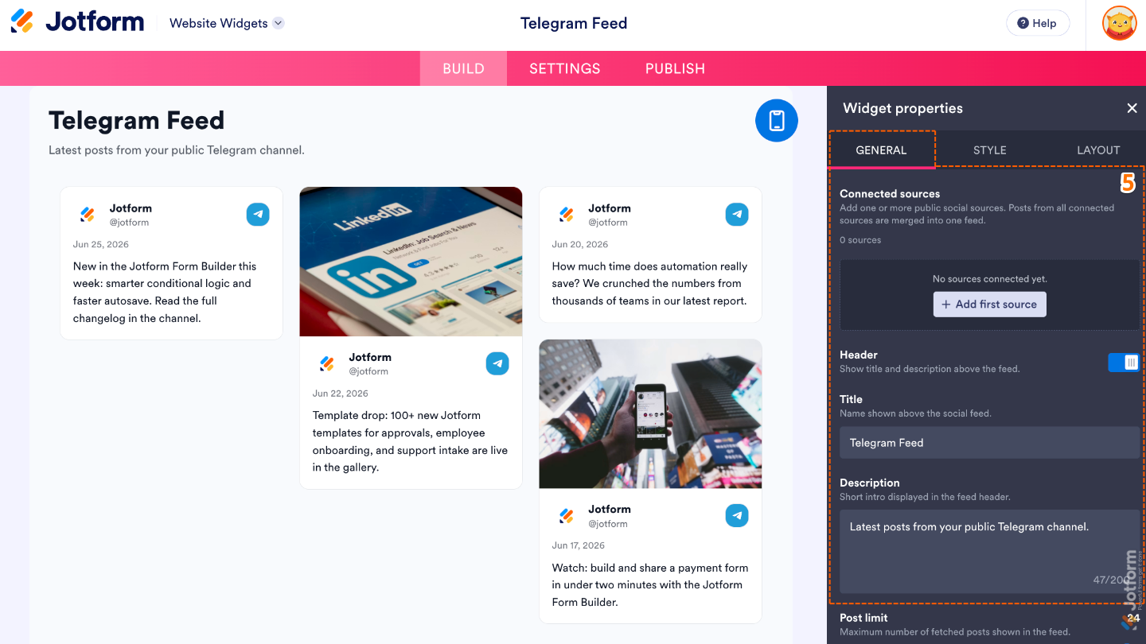Click the Telegram Feed page title in header
Viewport: 1146px width, 644px height.
click(574, 23)
